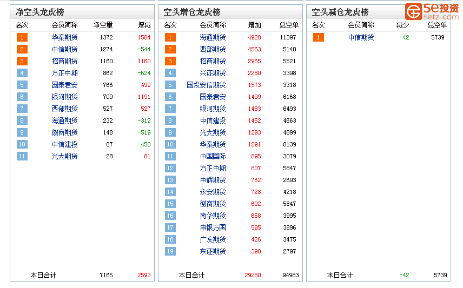Select the 2593 daily total value
This screenshot has width=463, height=288.
click(x=144, y=275)
